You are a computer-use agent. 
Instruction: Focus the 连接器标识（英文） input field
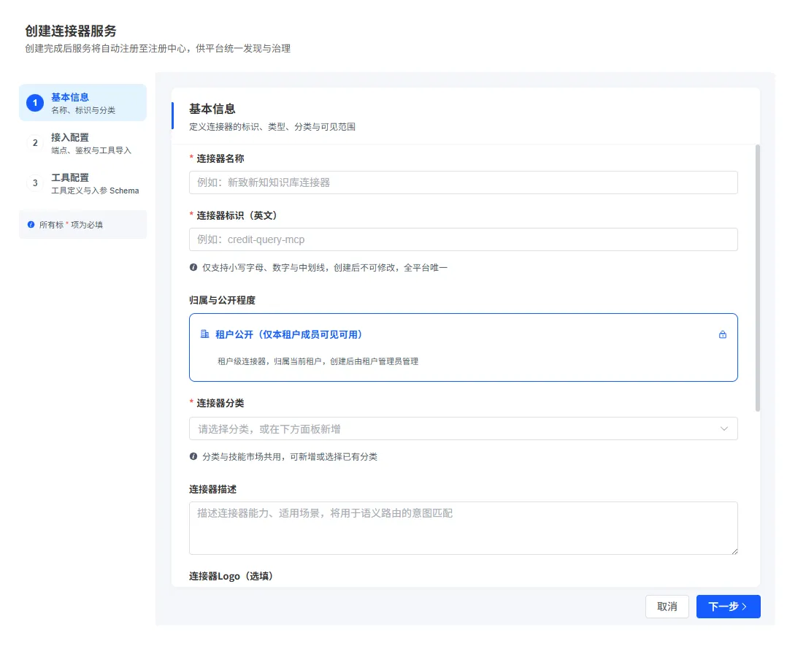pos(464,239)
